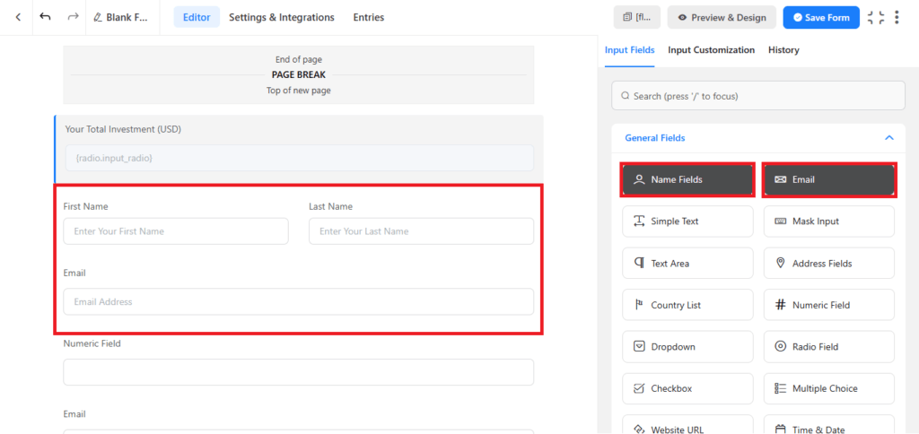
Task: Select the Input Fields tab
Action: 629,50
